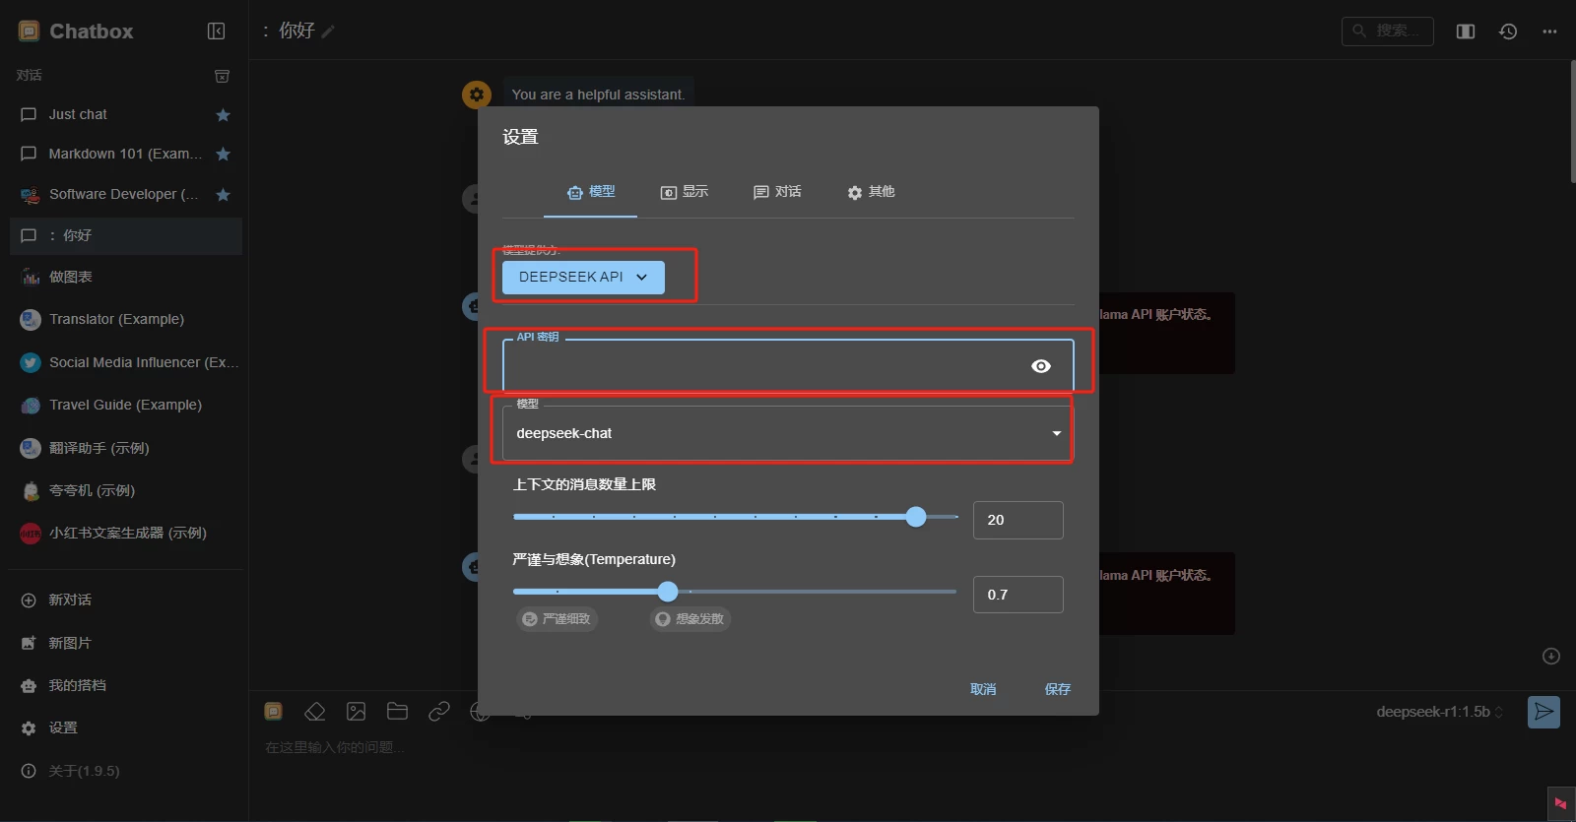The height and width of the screenshot is (822, 1576).
Task: Click the eraser icon in input toolbar
Action: 315,711
